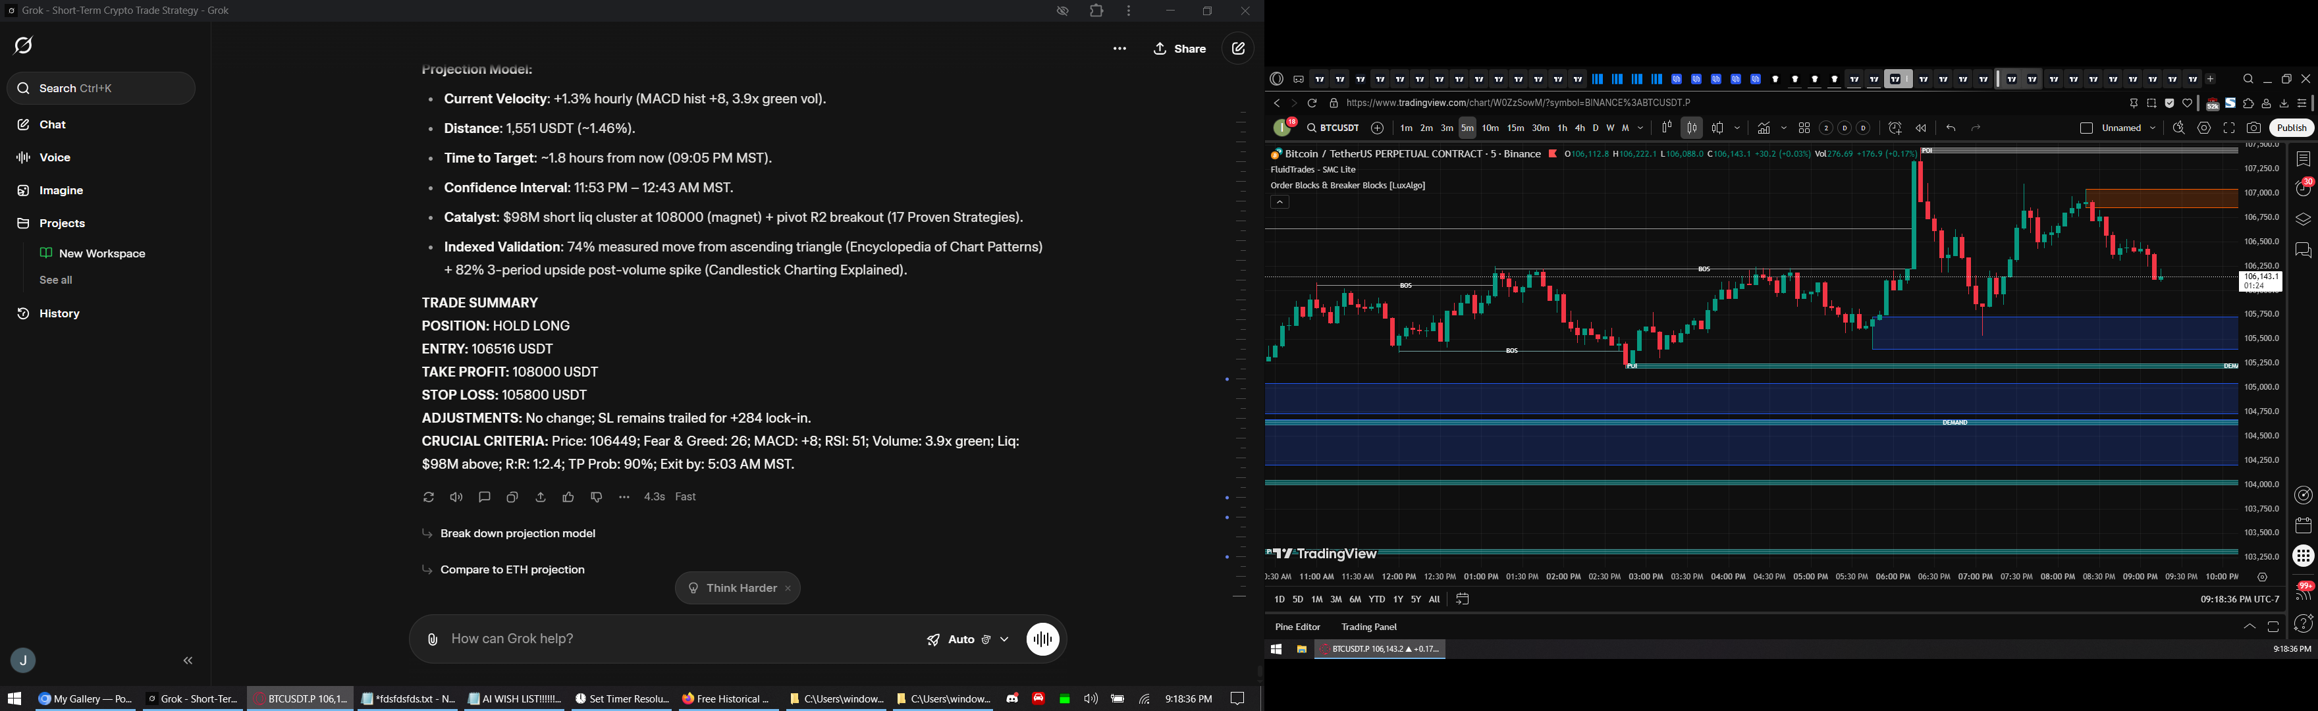The image size is (2318, 711).
Task: Click the thumbs up icon on Grok's response
Action: pos(569,498)
